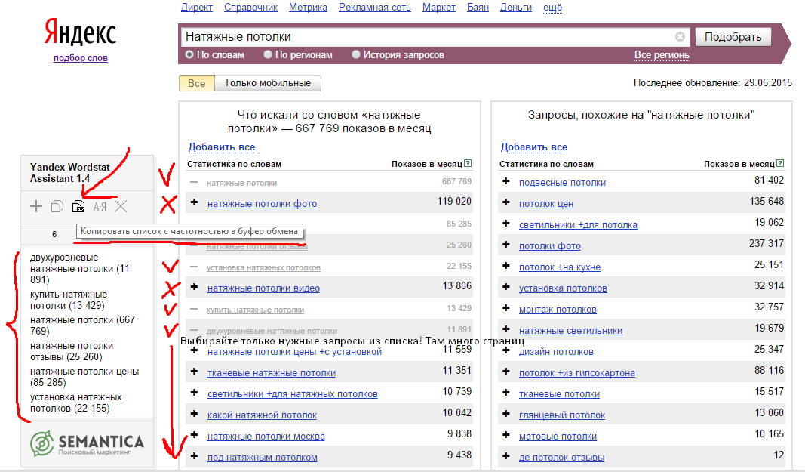This screenshot has height=472, width=805.
Task: Open the 'подбор слов' link under the logo
Action: tap(81, 58)
